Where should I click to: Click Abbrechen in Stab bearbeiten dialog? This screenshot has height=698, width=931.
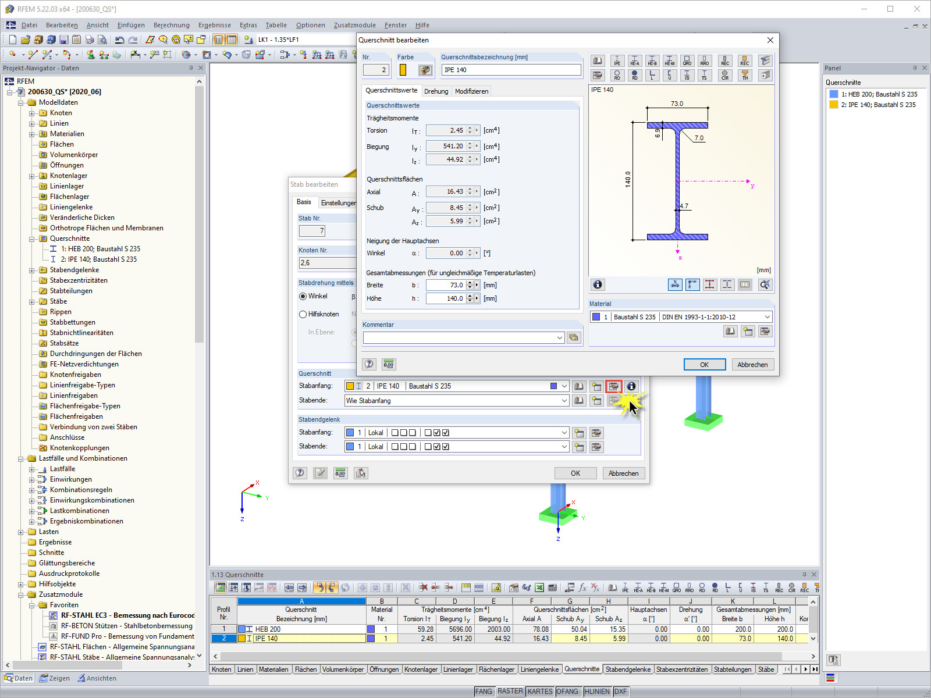(624, 473)
